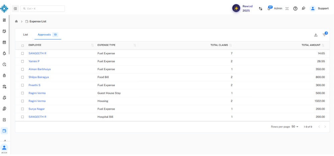Open the language translate icon
Viewport: 334px width, 156px height.
(x=260, y=8)
